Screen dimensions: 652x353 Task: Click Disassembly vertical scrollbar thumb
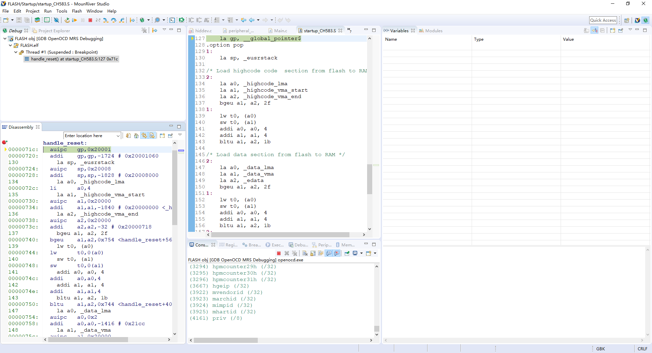[x=175, y=187]
